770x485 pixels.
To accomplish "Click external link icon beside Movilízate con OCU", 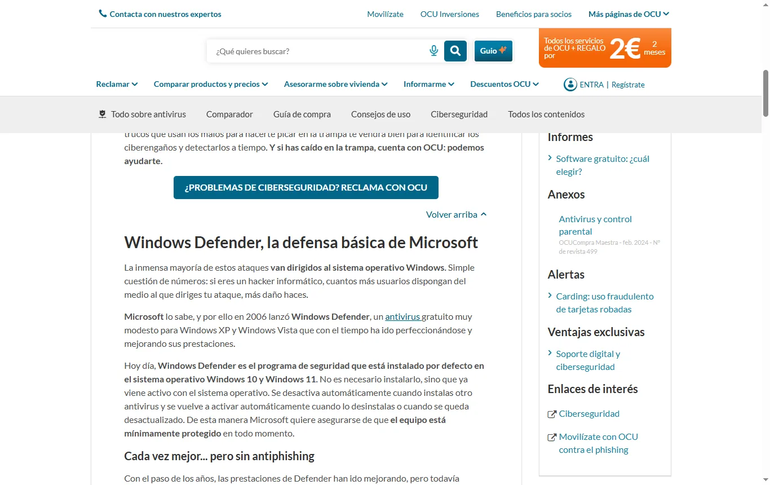I will pos(552,437).
